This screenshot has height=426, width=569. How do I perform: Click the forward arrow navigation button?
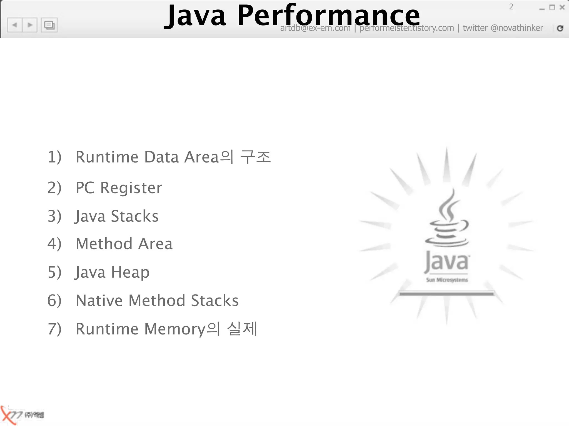30,25
